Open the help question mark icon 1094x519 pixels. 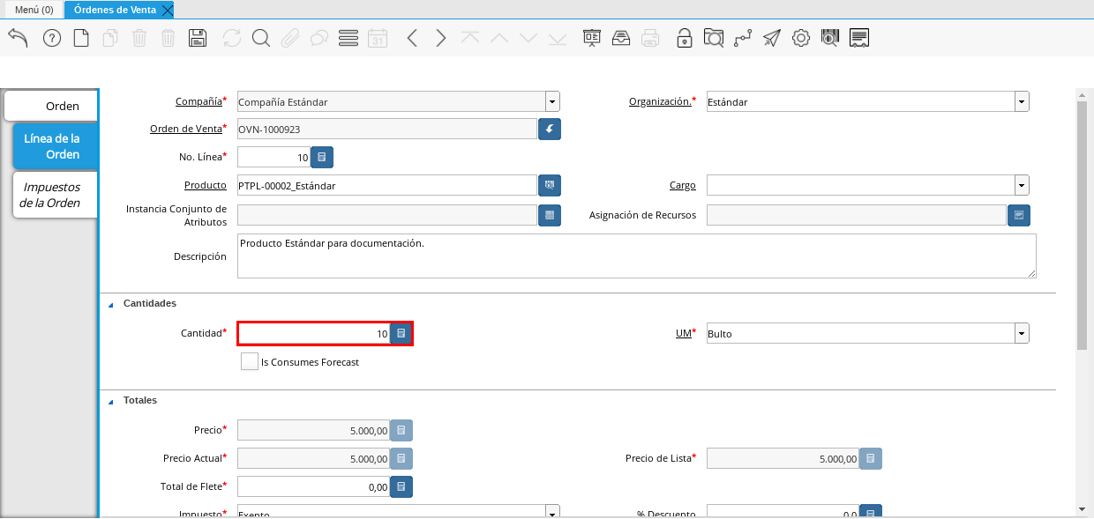point(52,38)
